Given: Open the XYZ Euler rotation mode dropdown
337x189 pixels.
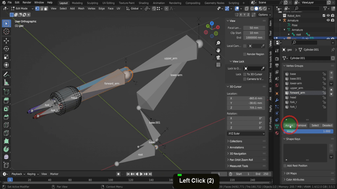Looking at the screenshot, I should [x=246, y=134].
